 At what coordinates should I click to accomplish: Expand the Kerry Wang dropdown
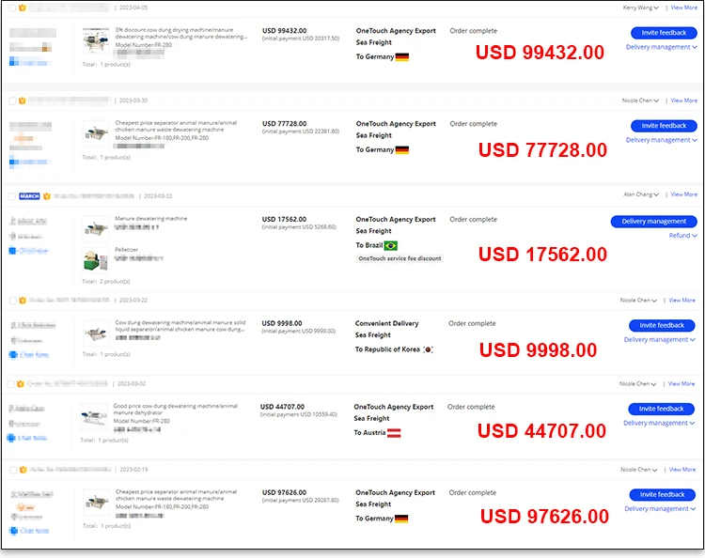(x=642, y=8)
